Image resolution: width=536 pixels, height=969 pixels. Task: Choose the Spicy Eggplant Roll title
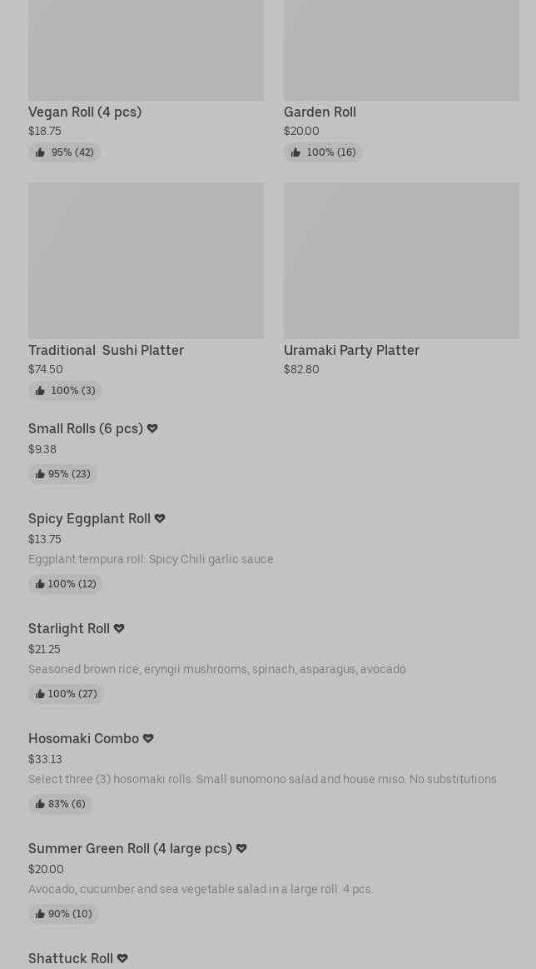(x=89, y=518)
